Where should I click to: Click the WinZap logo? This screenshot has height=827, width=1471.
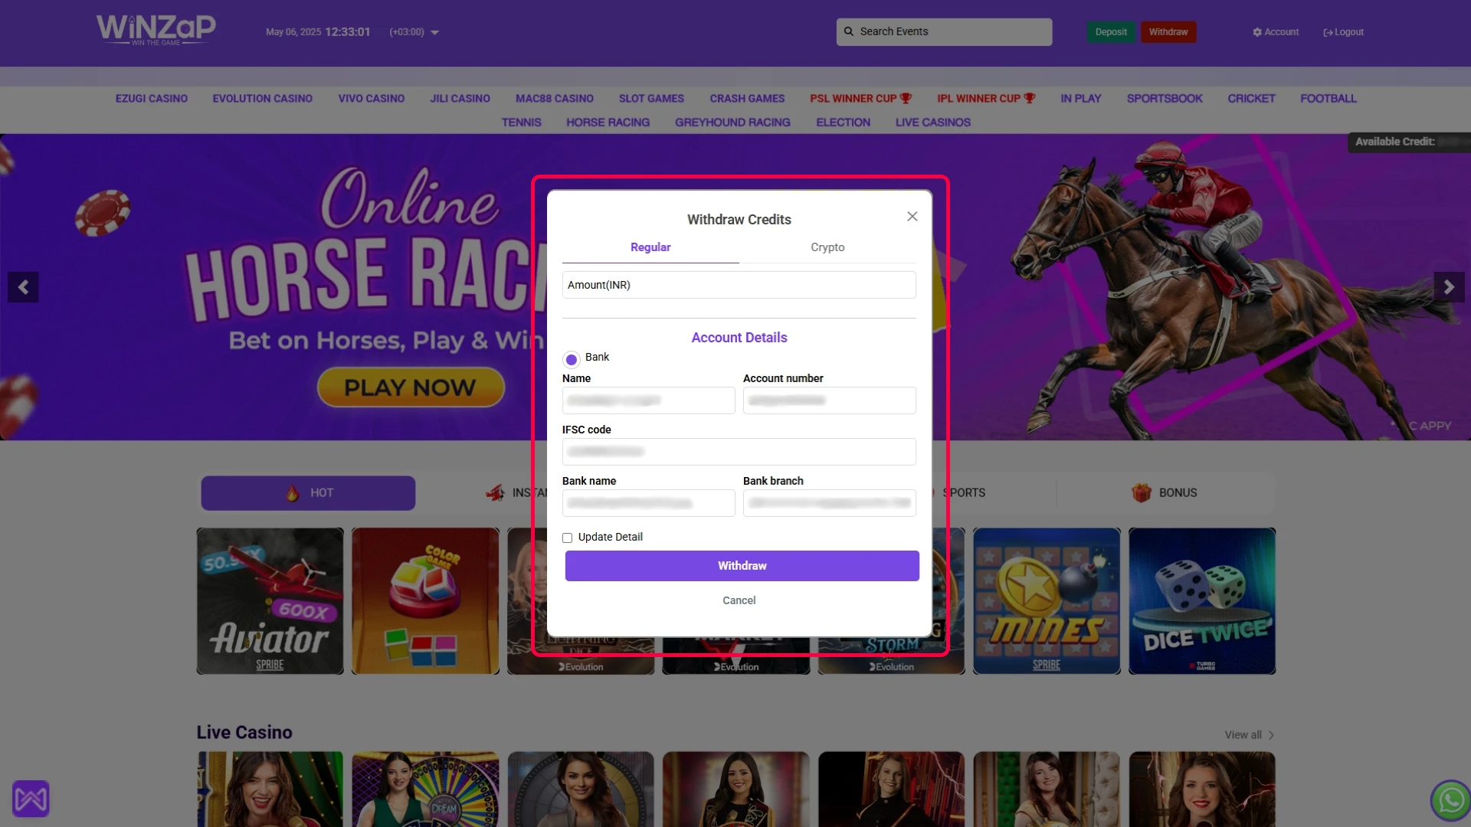[x=156, y=30]
